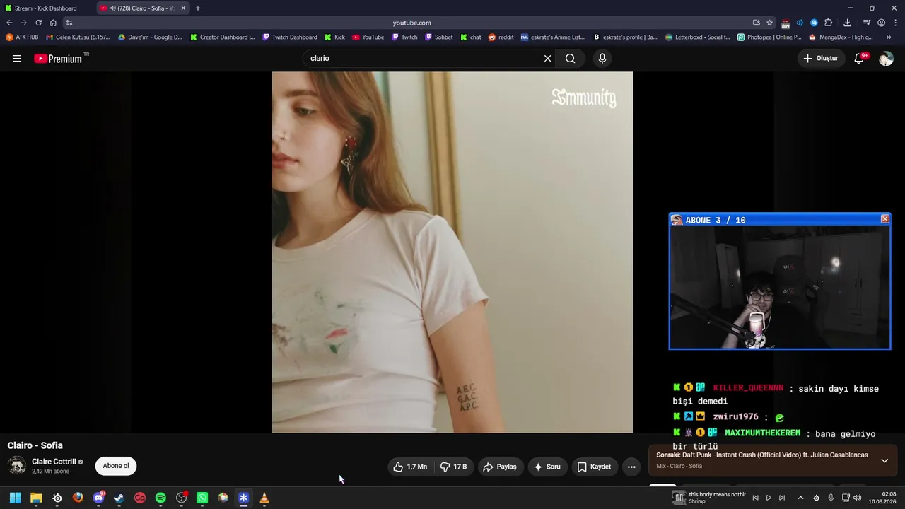Open the reddit bookmark

[x=501, y=37]
